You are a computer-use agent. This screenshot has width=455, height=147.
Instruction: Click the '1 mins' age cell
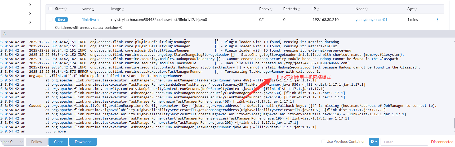click(x=413, y=20)
